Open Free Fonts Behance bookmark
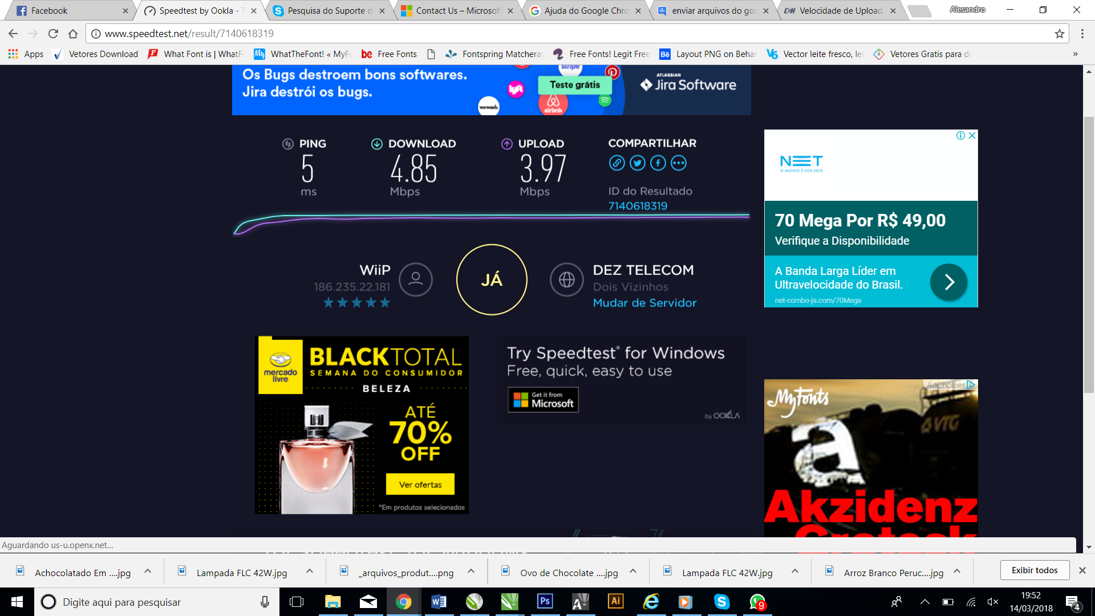The width and height of the screenshot is (1095, 616). [x=389, y=54]
